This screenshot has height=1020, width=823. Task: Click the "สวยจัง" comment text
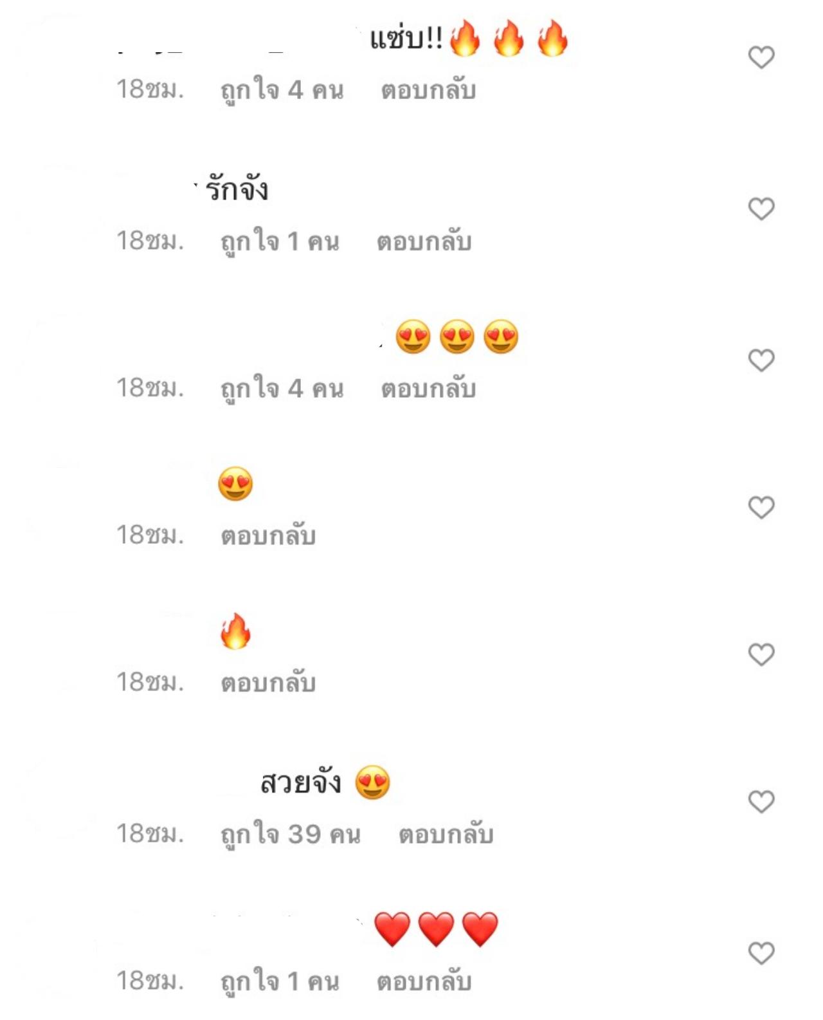[300, 783]
